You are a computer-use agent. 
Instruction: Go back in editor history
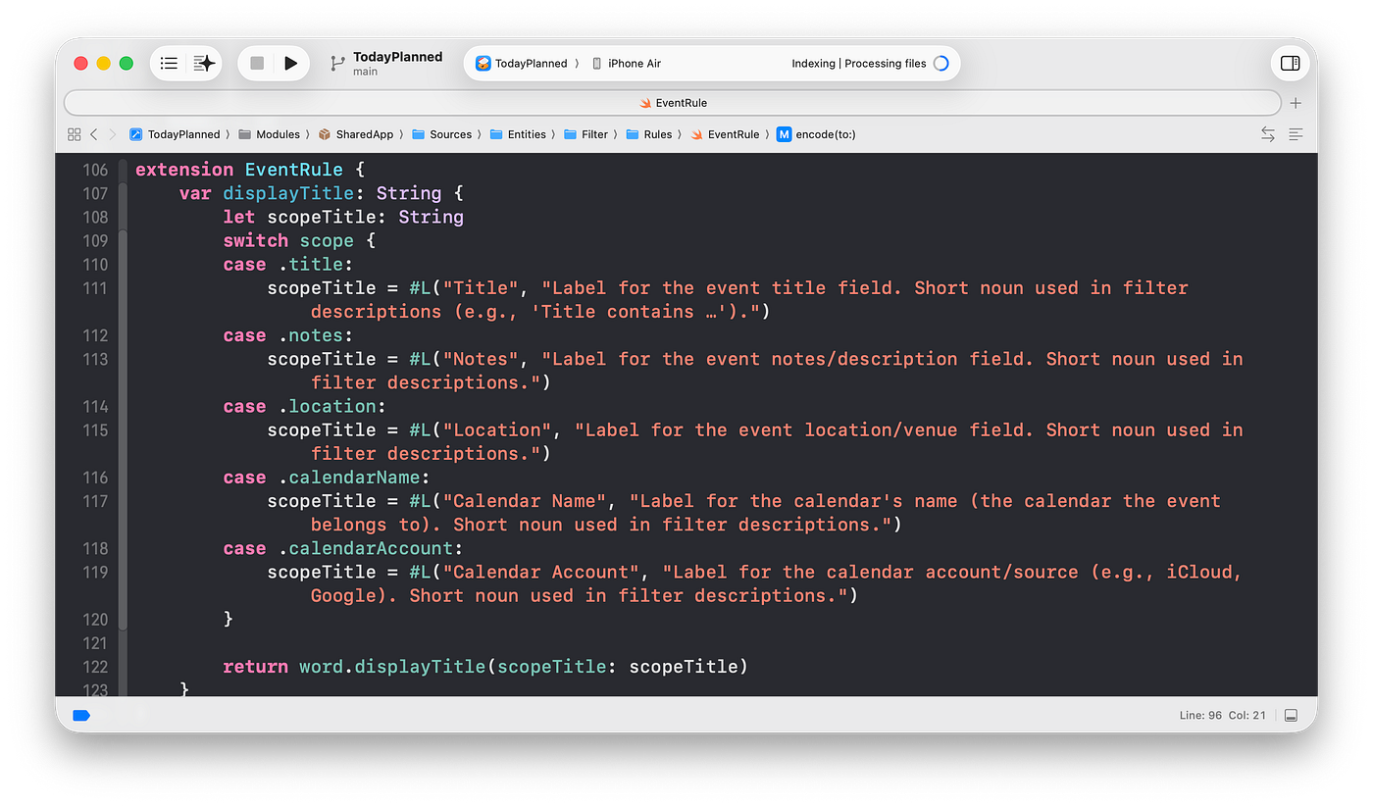[x=94, y=134]
